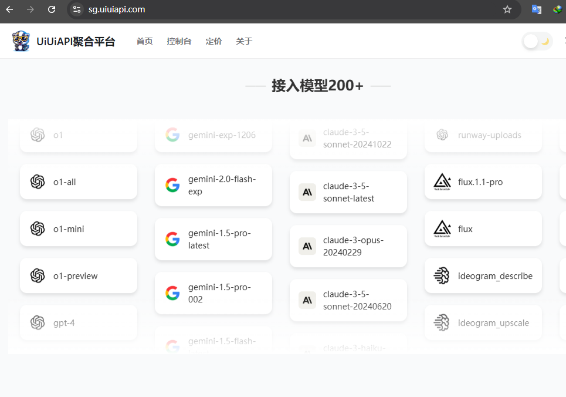566x397 pixels.
Task: Select the claude-3-5-sonnet-20241022 model name
Action: click(357, 138)
